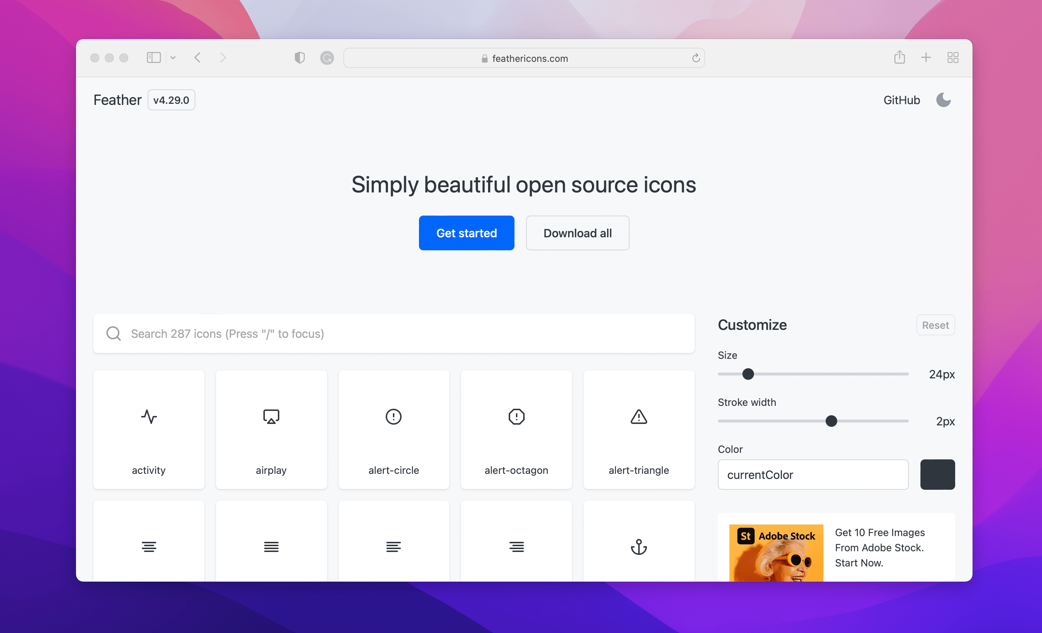
Task: Click browser back navigation arrow
Action: click(196, 57)
